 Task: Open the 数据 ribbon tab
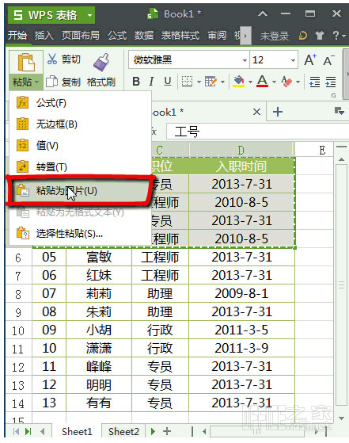[143, 36]
